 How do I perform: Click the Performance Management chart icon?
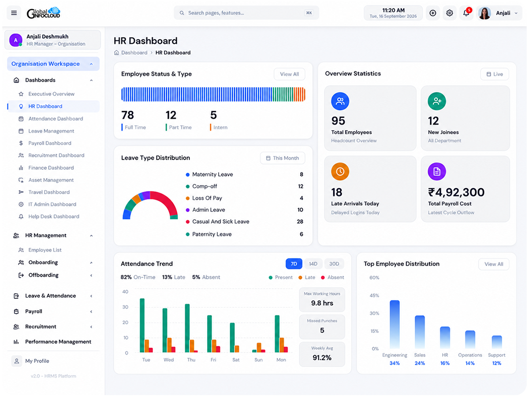16,342
